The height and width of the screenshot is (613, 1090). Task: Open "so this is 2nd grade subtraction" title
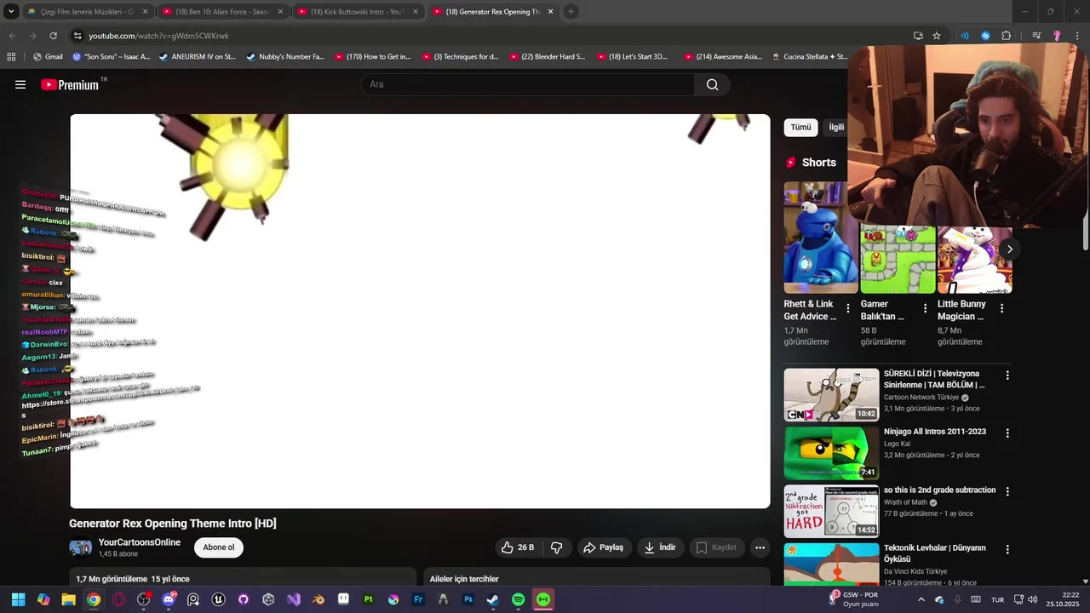[939, 490]
